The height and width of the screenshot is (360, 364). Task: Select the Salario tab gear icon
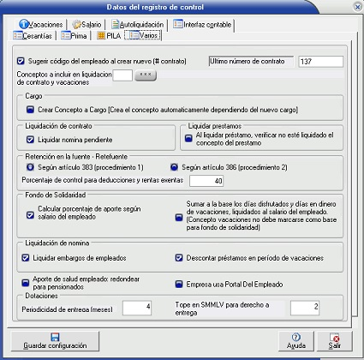click(76, 25)
